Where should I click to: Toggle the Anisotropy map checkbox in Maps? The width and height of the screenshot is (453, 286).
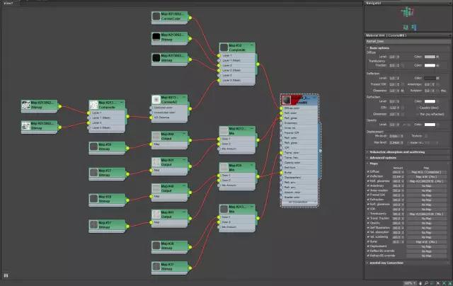point(368,185)
